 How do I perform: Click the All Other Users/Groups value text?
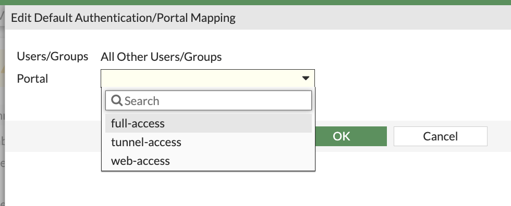161,57
